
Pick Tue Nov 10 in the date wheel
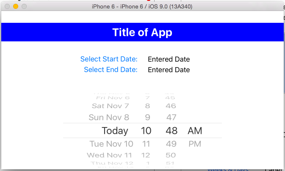111,144
